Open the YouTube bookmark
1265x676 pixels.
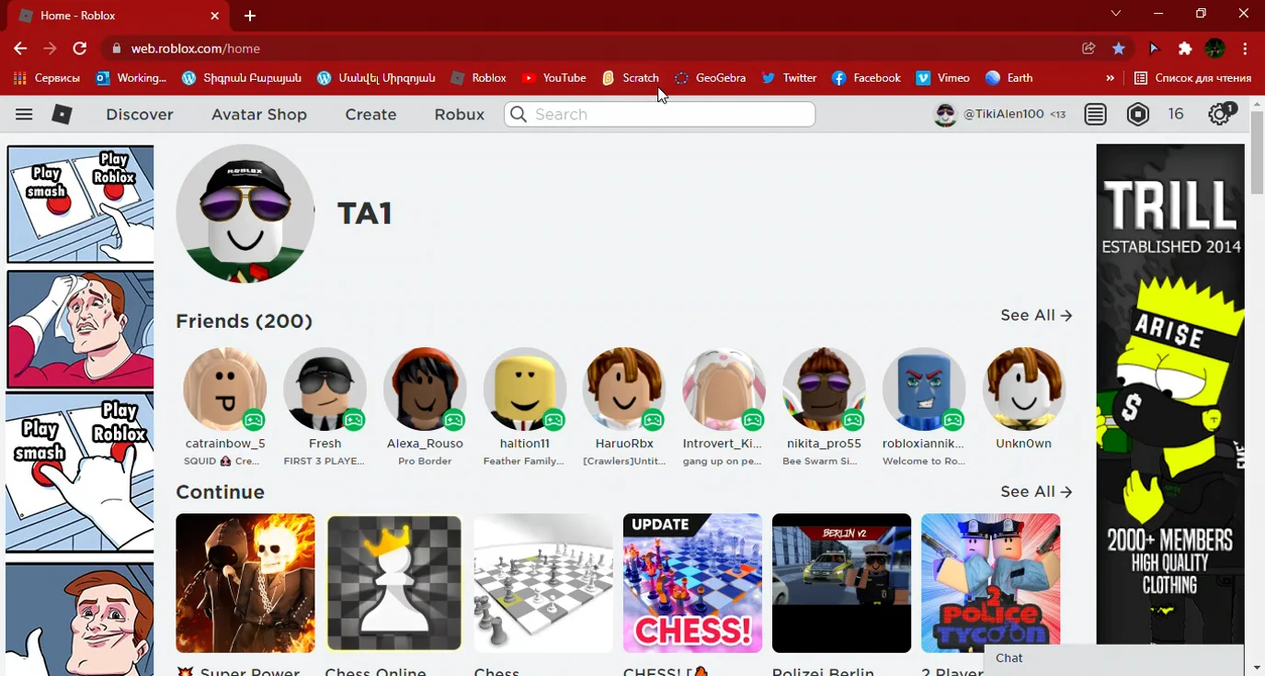pyautogui.click(x=553, y=78)
